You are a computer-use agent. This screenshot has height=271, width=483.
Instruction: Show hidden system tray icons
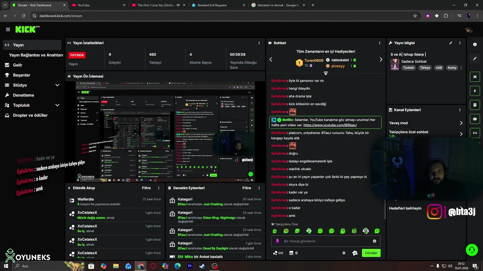pyautogui.click(x=432, y=266)
